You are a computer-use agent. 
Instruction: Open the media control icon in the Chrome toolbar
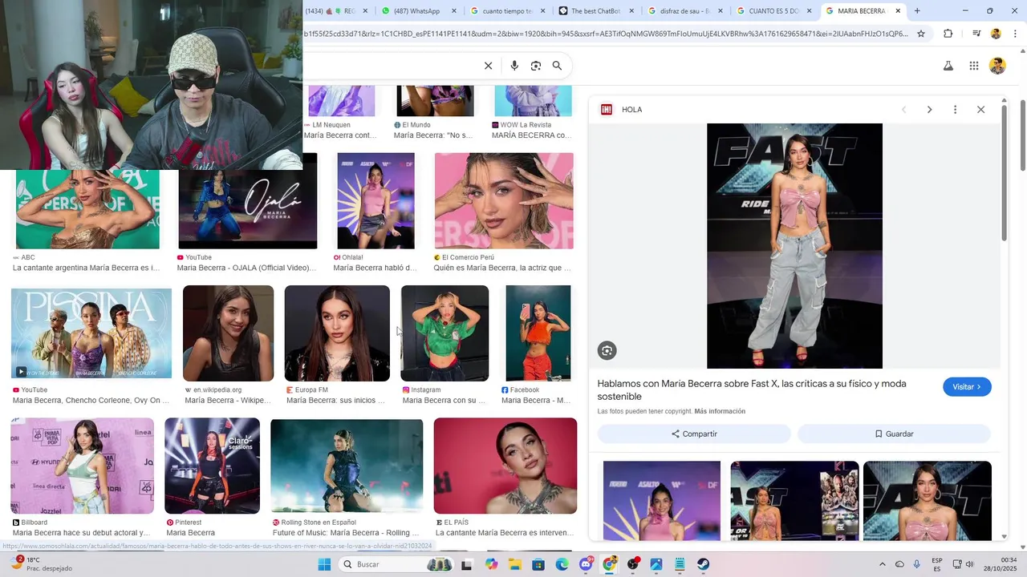pyautogui.click(x=976, y=34)
